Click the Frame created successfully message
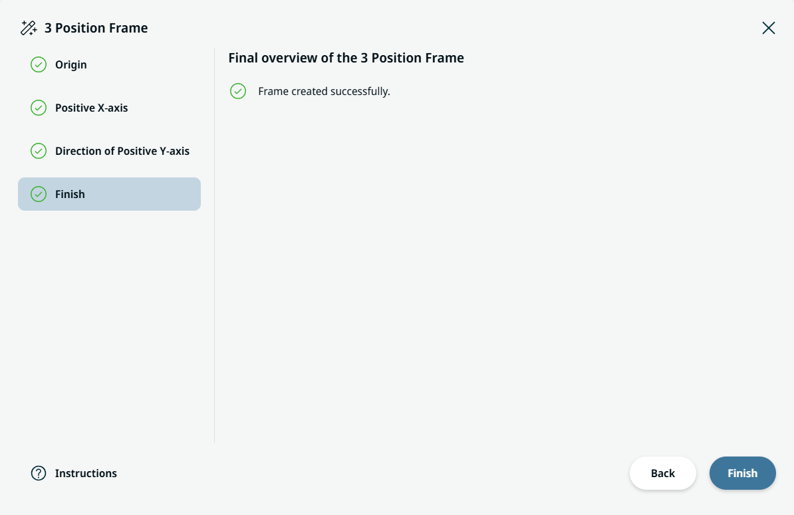The width and height of the screenshot is (794, 515). coord(324,91)
